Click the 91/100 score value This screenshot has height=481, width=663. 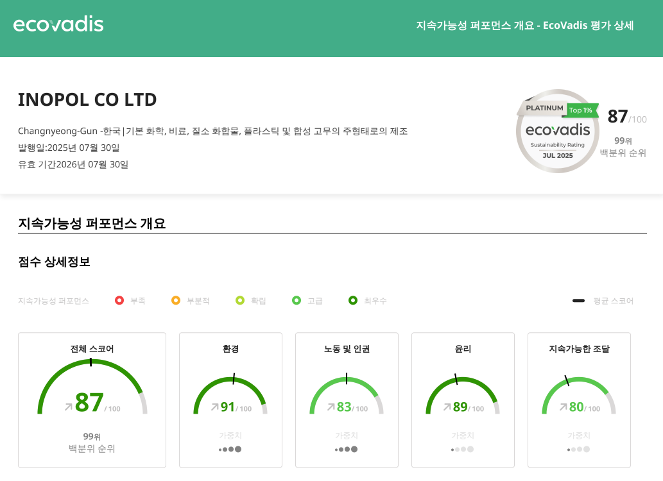(236, 407)
